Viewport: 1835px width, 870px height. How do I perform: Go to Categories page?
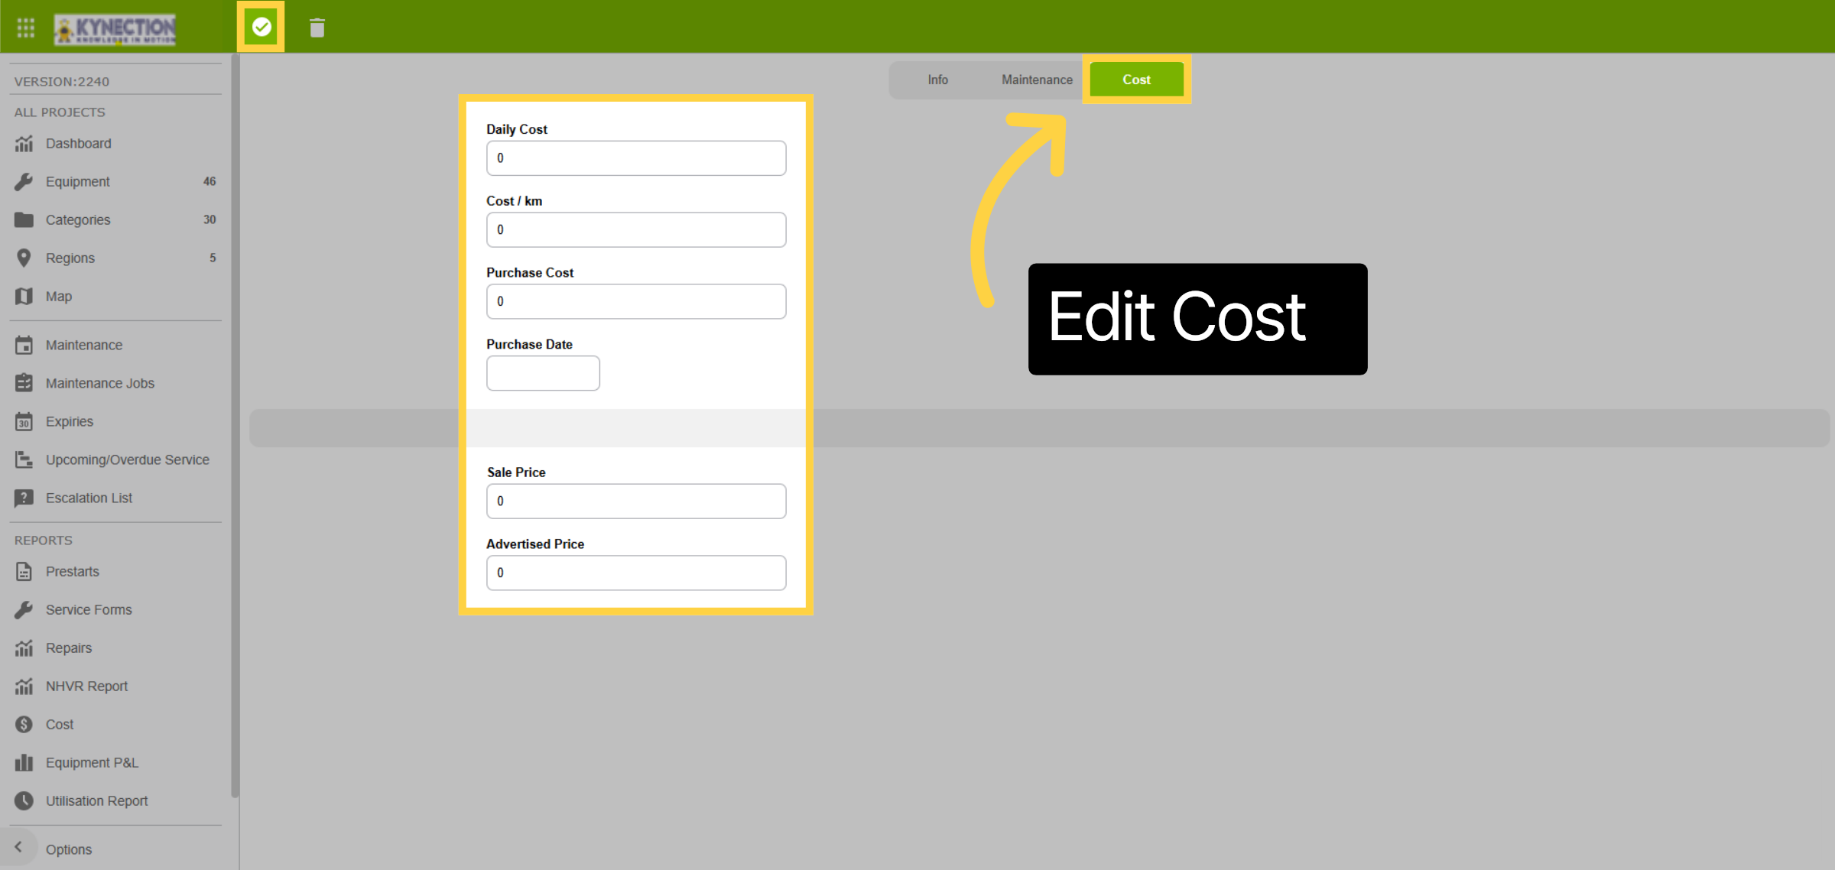click(78, 220)
